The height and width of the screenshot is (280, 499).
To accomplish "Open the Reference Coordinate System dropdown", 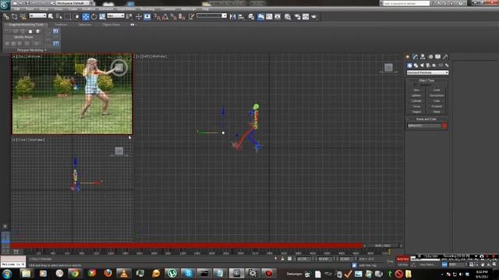I will [115, 16].
